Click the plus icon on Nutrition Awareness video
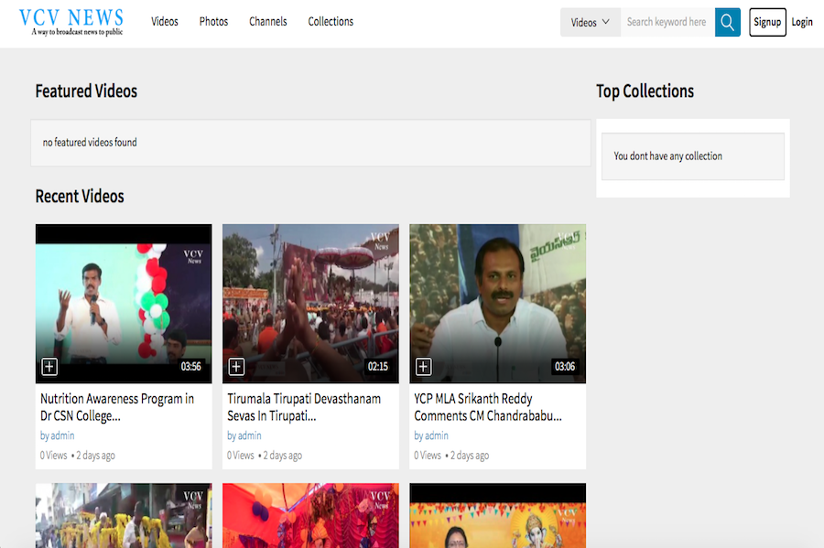The height and width of the screenshot is (548, 824). [49, 367]
